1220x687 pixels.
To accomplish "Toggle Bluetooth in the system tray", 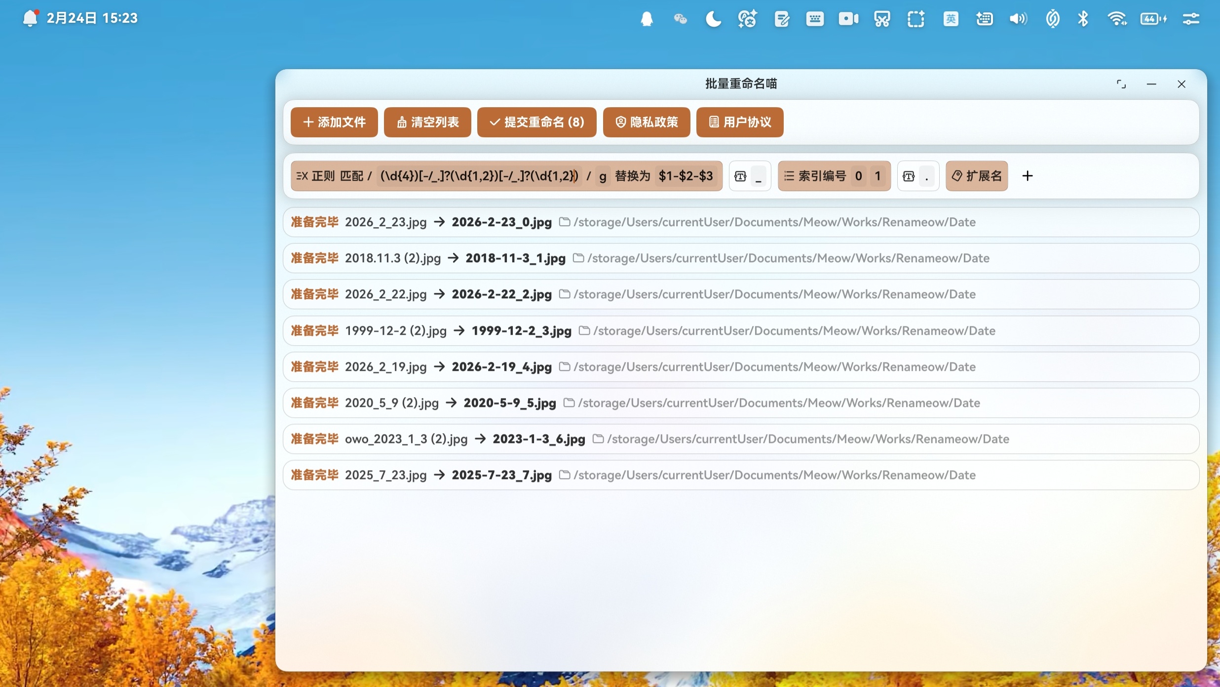I will (x=1083, y=19).
